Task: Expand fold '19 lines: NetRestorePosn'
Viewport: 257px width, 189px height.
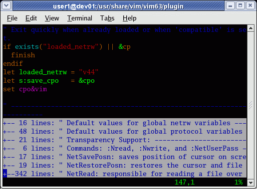Action: tap(125, 166)
